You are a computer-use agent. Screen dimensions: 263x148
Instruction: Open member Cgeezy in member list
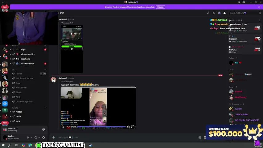(238, 109)
